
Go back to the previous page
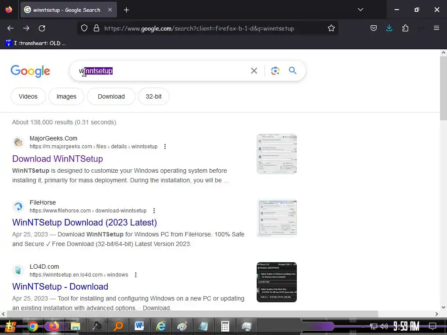[x=10, y=28]
